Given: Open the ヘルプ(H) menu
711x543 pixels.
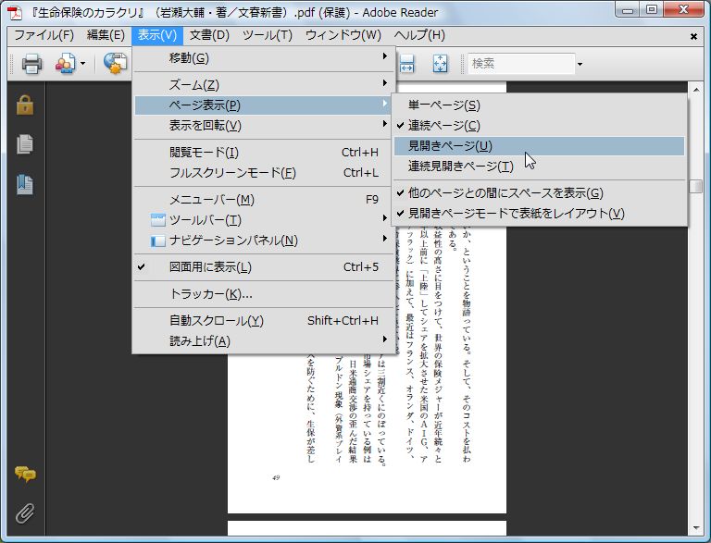Looking at the screenshot, I should click(419, 35).
